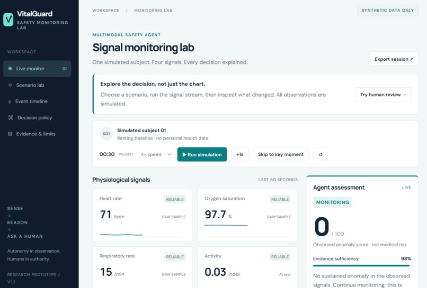Click the Evidence sufficiency progress bar
Viewport: 427px width, 288px height.
[362, 265]
